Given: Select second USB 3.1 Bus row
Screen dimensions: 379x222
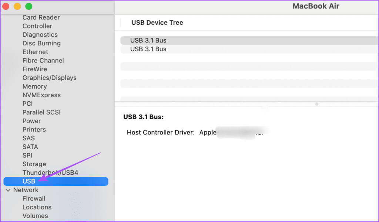Looking at the screenshot, I should [x=249, y=49].
